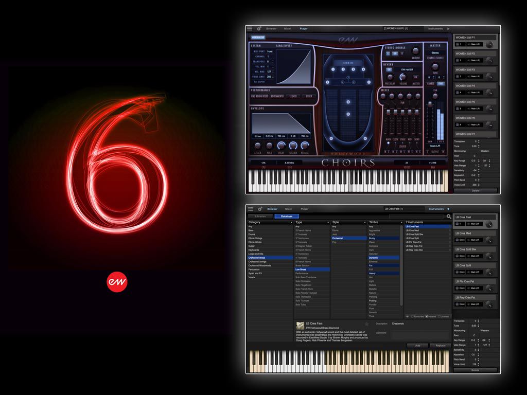The width and height of the screenshot is (527, 395).
Task: Expand the Category column dropdown
Action: (x=291, y=222)
